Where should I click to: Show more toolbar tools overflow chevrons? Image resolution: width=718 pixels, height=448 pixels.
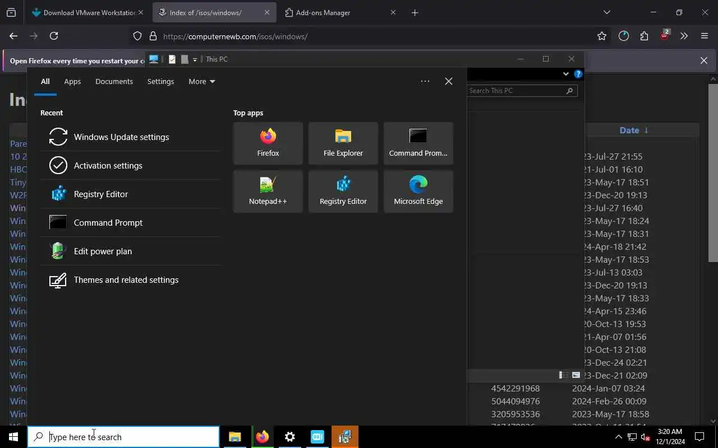[x=684, y=36]
